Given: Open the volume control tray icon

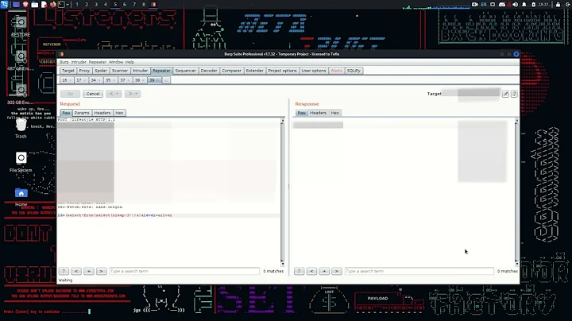Looking at the screenshot, I should (x=515, y=5).
